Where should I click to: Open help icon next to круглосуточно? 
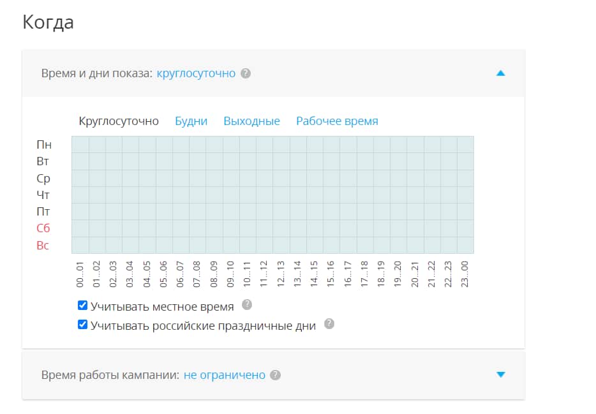(246, 73)
